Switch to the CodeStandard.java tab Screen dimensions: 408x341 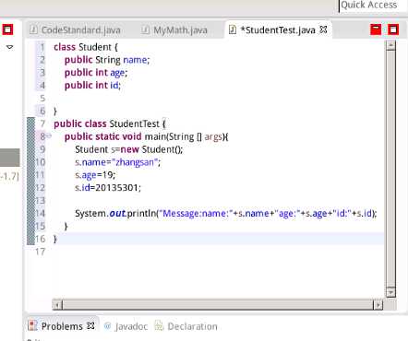coord(75,30)
